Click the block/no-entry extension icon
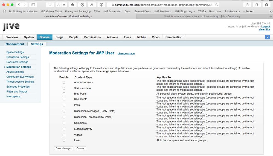273x156 pixels. click(x=82, y=5)
